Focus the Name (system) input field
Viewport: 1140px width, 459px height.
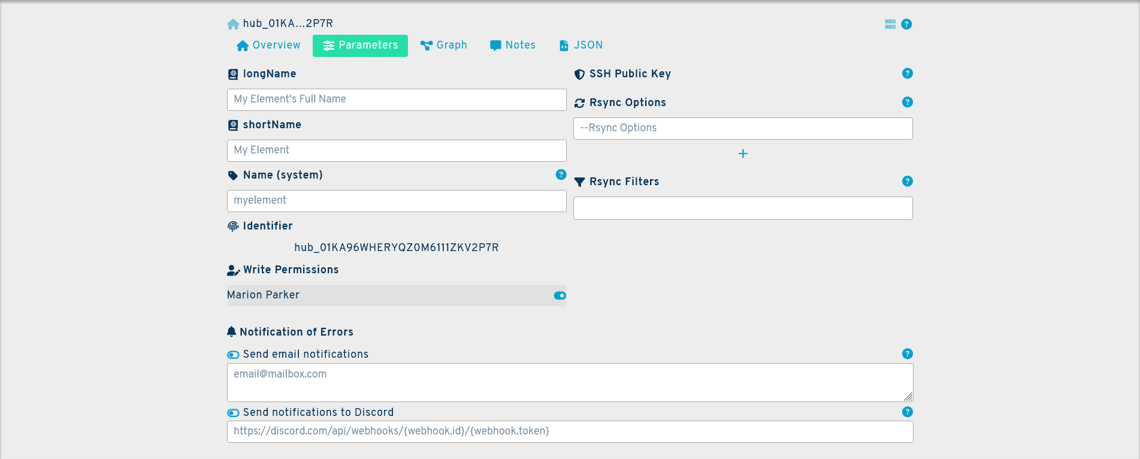397,201
